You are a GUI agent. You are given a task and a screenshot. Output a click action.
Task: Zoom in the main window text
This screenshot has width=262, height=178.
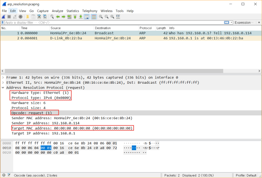pos(101,17)
